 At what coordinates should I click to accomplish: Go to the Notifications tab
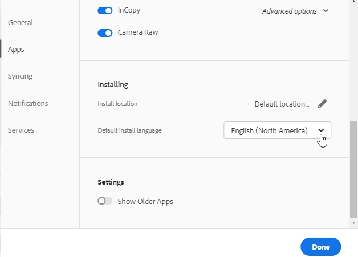[28, 103]
